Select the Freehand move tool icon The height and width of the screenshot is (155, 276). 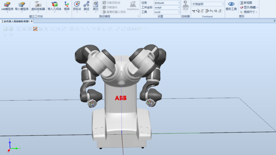(194, 11)
